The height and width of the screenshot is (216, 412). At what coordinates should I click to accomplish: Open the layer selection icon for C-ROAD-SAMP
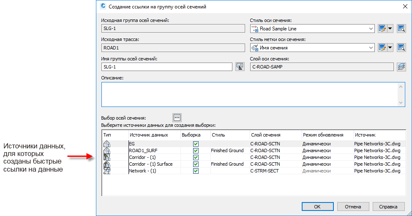(x=401, y=67)
